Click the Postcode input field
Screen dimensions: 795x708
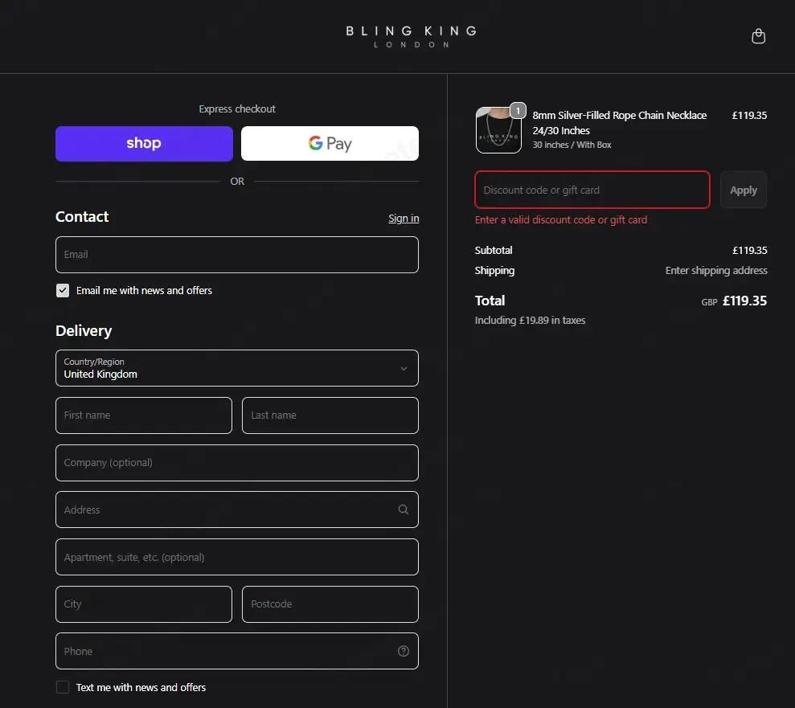(330, 604)
